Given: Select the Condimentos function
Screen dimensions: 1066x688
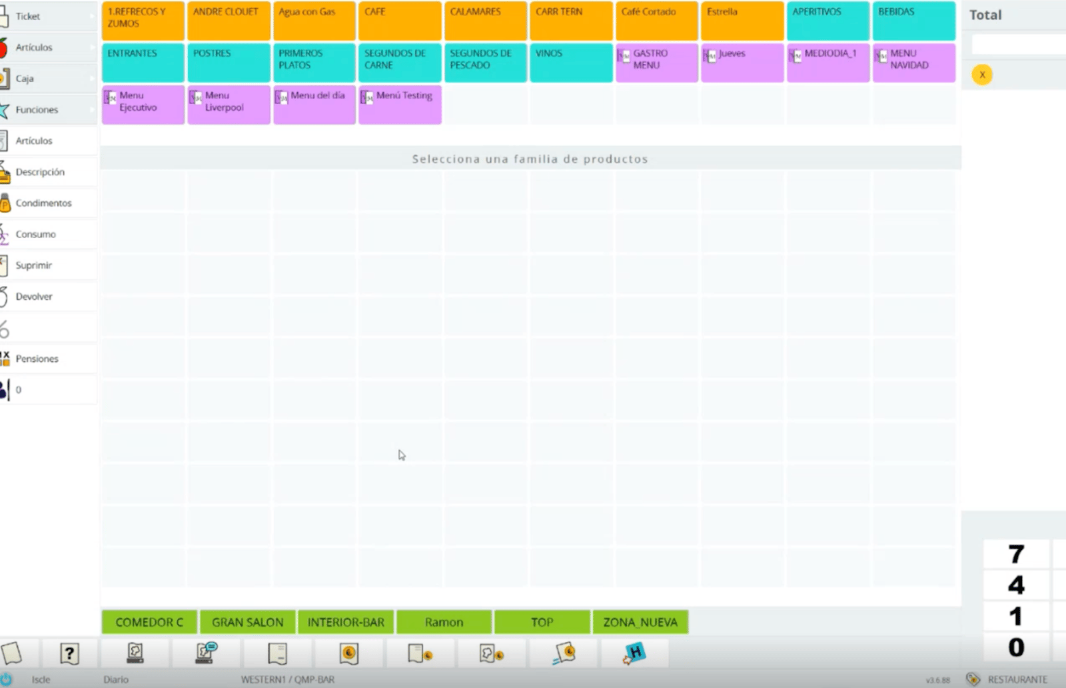Looking at the screenshot, I should point(49,203).
